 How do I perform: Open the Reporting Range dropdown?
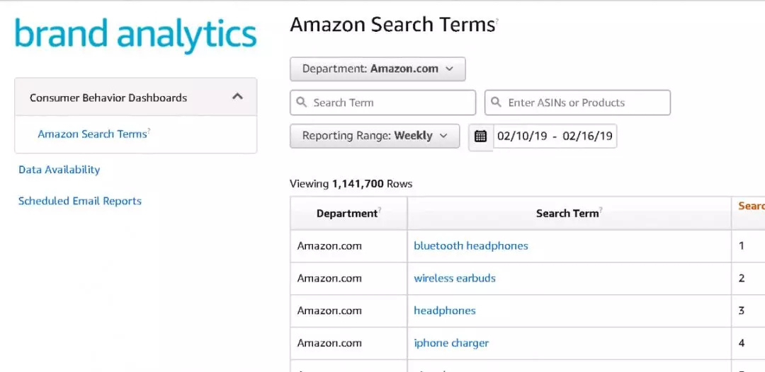tap(375, 136)
